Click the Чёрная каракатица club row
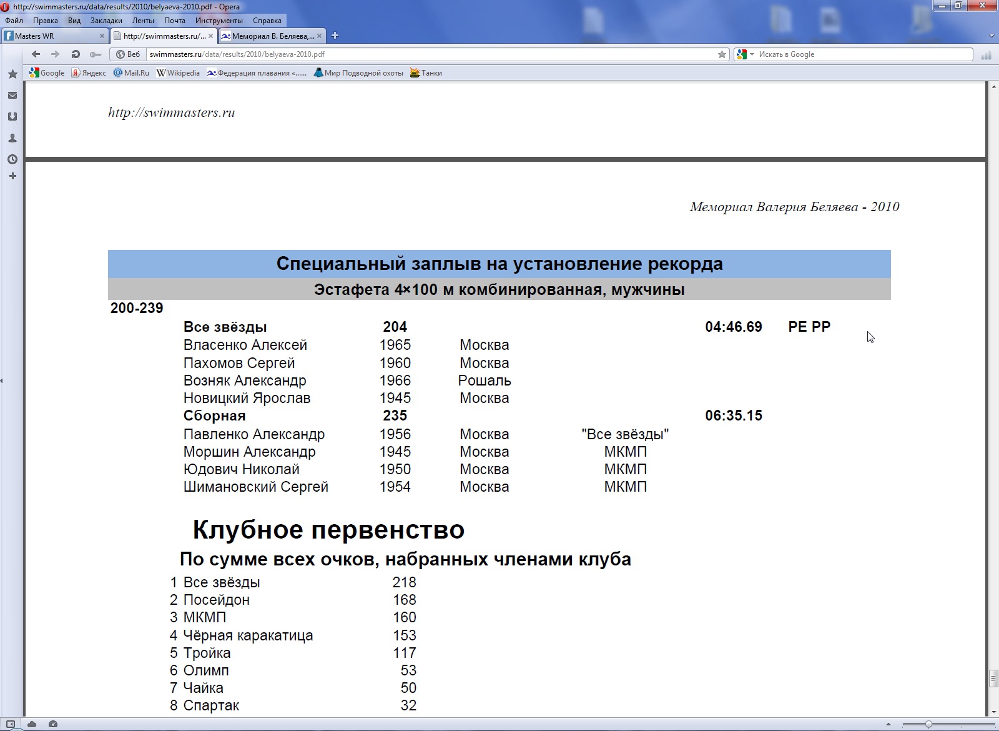The image size is (999, 731). (x=293, y=635)
